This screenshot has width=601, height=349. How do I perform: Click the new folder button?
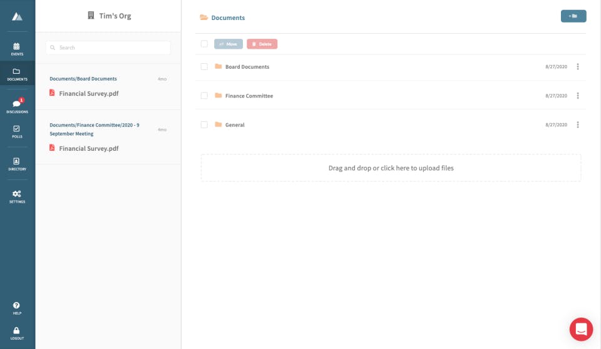573,16
